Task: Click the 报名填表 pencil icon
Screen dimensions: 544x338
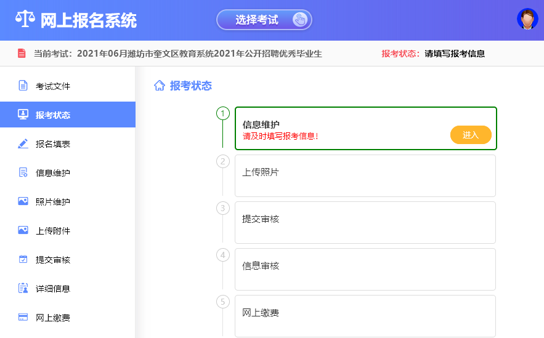Action: click(x=23, y=143)
